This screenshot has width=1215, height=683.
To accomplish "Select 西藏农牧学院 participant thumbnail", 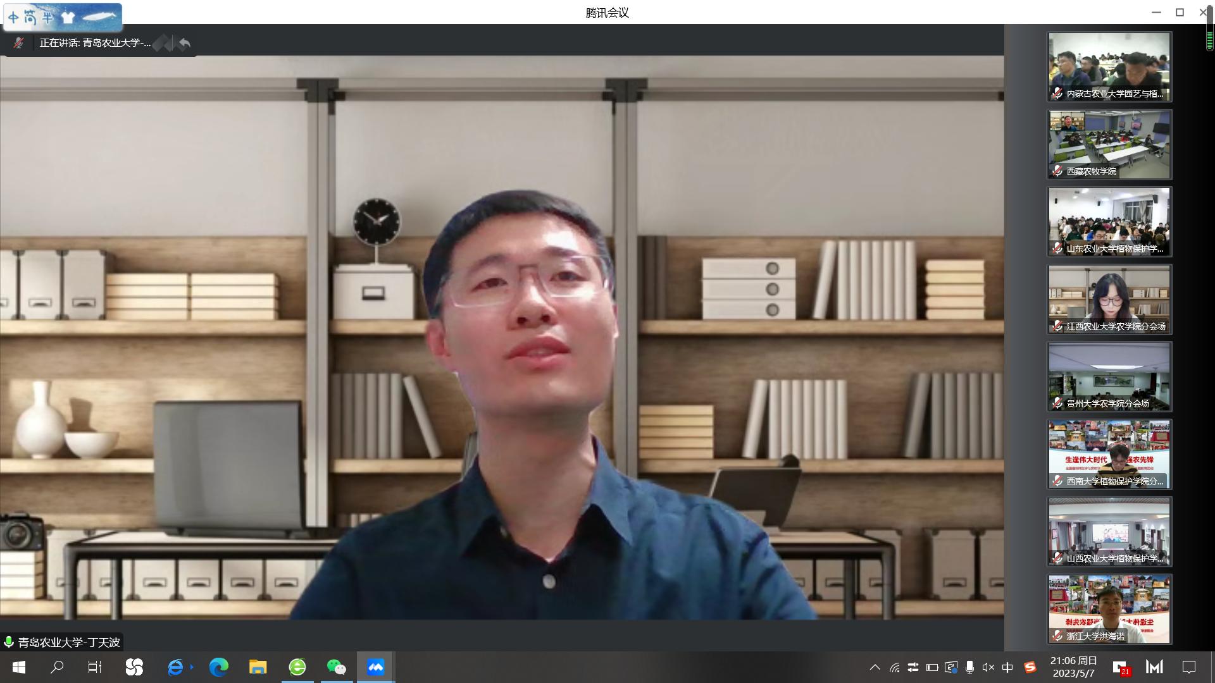I will 1109,144.
